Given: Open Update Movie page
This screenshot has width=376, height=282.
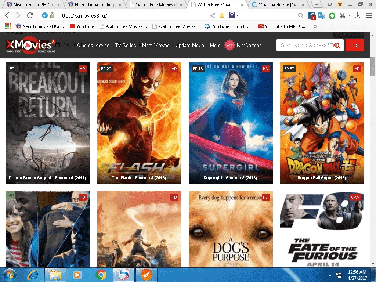Looking at the screenshot, I should [190, 45].
